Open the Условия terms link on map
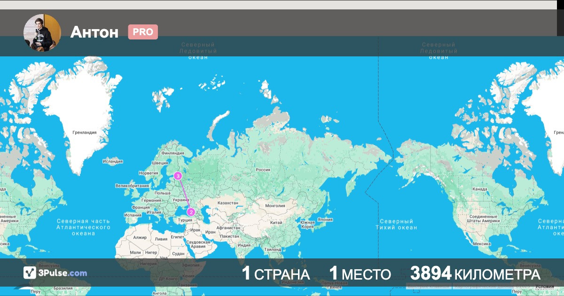 (x=544, y=286)
